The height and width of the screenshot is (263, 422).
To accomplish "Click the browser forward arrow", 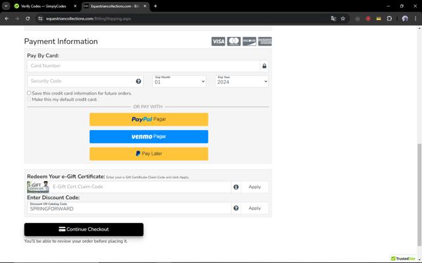I will [x=17, y=18].
